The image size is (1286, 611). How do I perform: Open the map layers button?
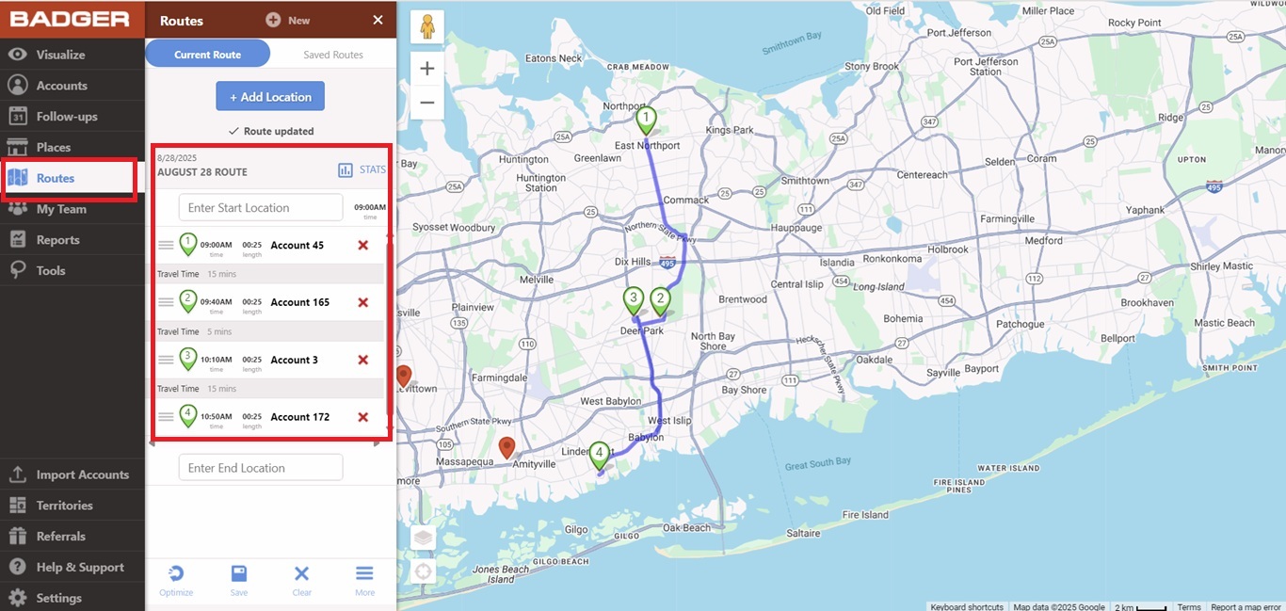pyautogui.click(x=424, y=538)
